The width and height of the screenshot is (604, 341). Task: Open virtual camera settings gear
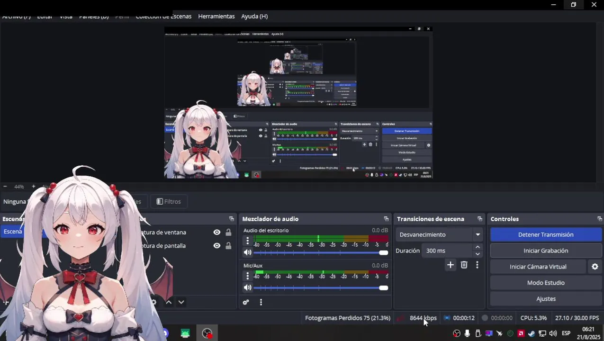click(595, 267)
